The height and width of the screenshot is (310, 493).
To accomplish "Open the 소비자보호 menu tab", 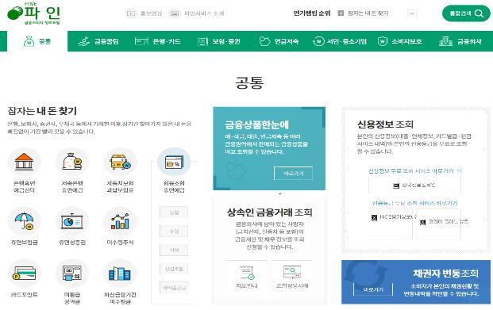I will pos(399,41).
